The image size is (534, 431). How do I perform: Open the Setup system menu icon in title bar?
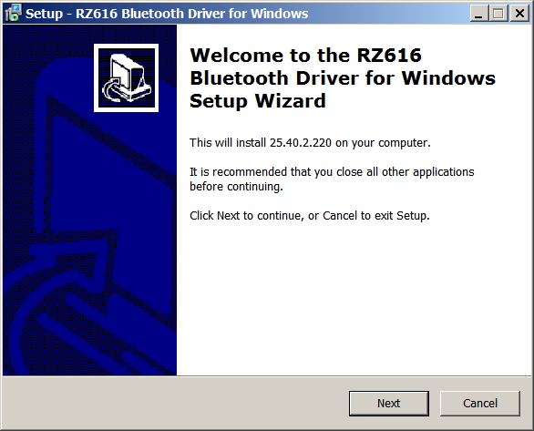click(14, 14)
